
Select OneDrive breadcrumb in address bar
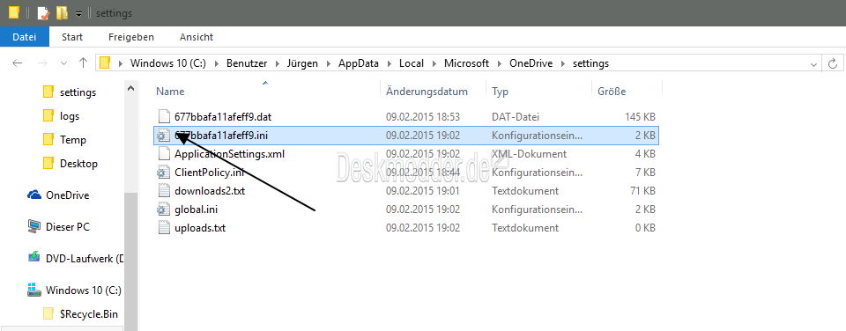(531, 63)
